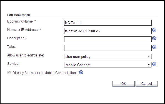Open the Service dropdown showing Mobile Connect
165x104 pixels.
[108, 65]
